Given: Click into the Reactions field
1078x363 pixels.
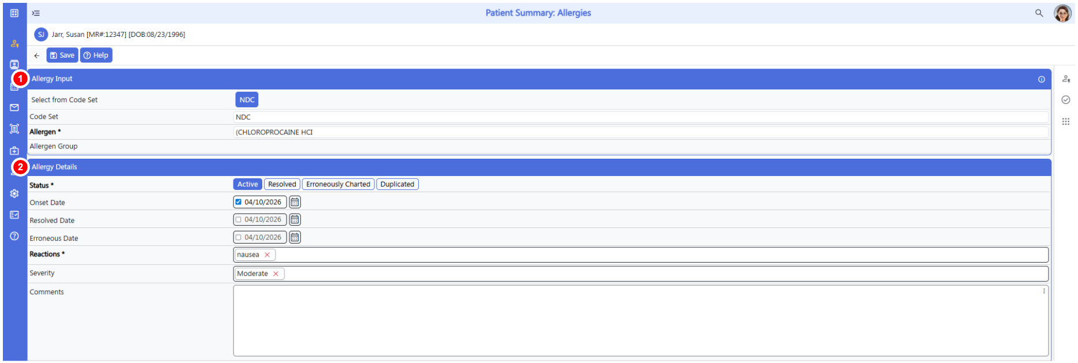Looking at the screenshot, I should (x=641, y=255).
